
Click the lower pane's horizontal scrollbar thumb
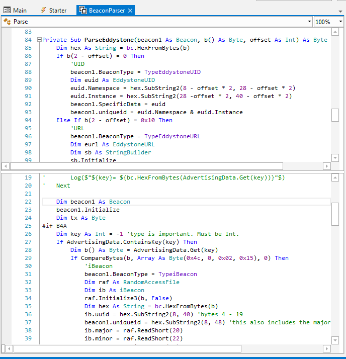click(127, 349)
